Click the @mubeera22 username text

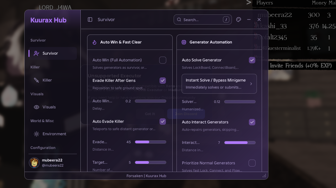(53, 165)
